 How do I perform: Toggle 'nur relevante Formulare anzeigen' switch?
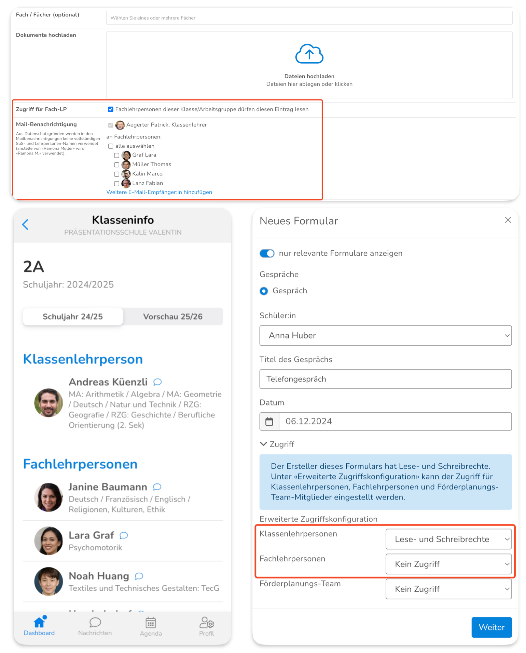(x=267, y=253)
